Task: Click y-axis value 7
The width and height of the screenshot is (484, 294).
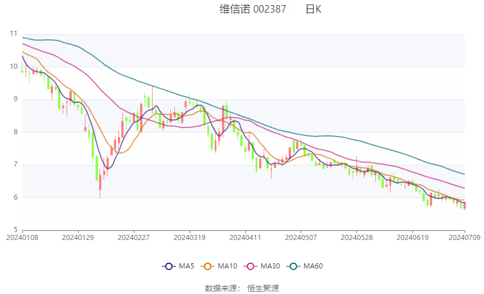Action: [x=15, y=164]
